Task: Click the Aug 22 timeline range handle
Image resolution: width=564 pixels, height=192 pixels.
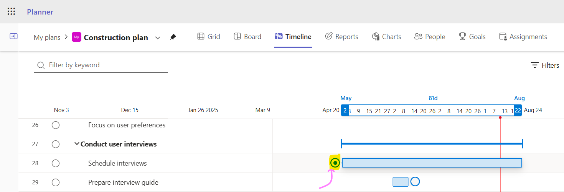Action: click(x=518, y=111)
